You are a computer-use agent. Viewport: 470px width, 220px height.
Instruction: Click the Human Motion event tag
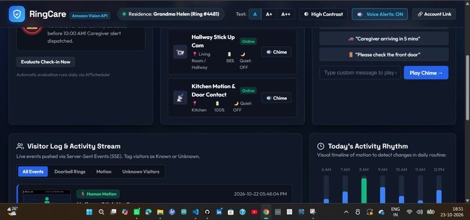tap(98, 194)
